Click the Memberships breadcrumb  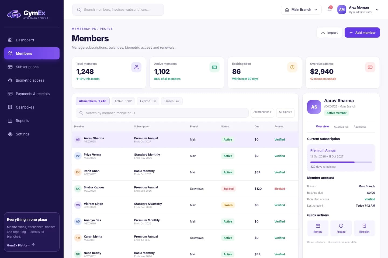click(x=84, y=29)
